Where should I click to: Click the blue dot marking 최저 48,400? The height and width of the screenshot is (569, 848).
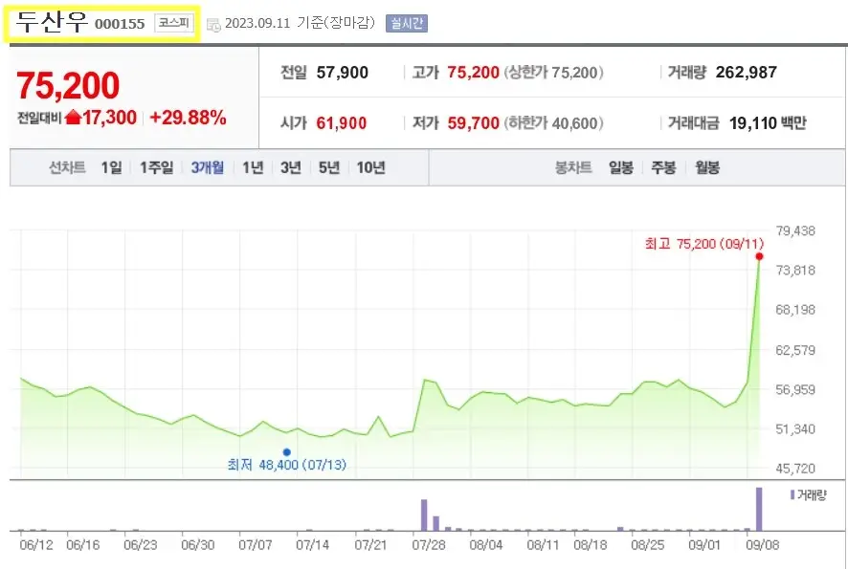(286, 450)
